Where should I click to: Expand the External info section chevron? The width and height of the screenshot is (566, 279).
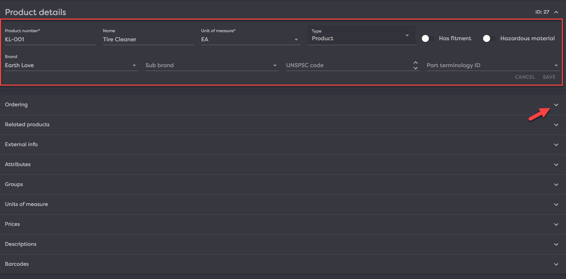(556, 145)
